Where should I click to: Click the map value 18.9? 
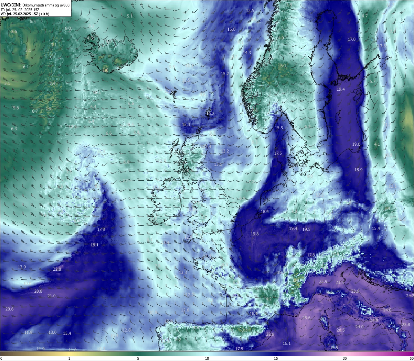(358, 170)
